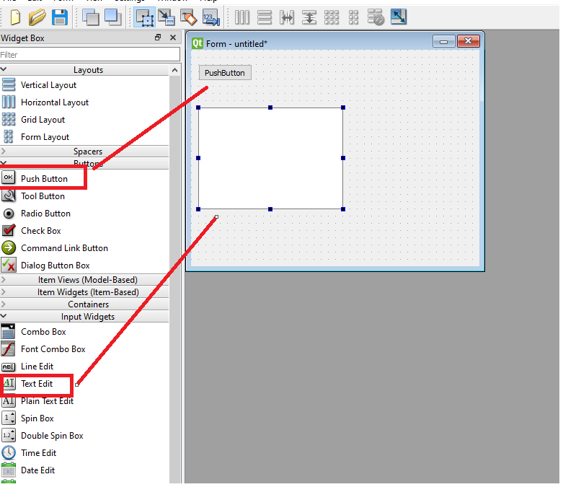The width and height of the screenshot is (563, 487).
Task: Expand Item Widgets (Item-Based) category
Action: pyautogui.click(x=84, y=292)
